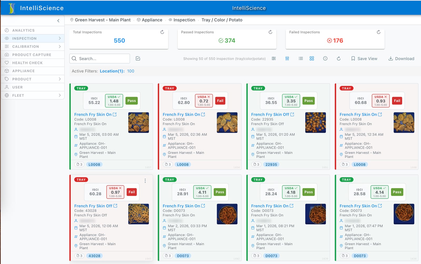Download the inspection data
Screen dimensions: 421x264
401,59
